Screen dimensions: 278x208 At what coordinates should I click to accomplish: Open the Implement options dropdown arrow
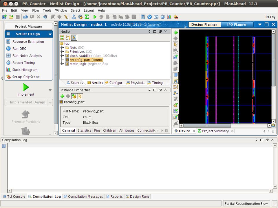(x=50, y=90)
